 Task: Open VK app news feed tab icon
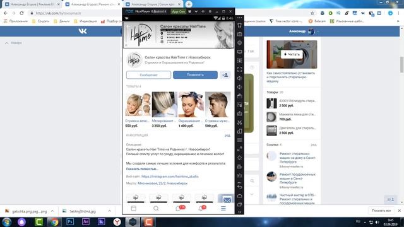[x=133, y=209]
